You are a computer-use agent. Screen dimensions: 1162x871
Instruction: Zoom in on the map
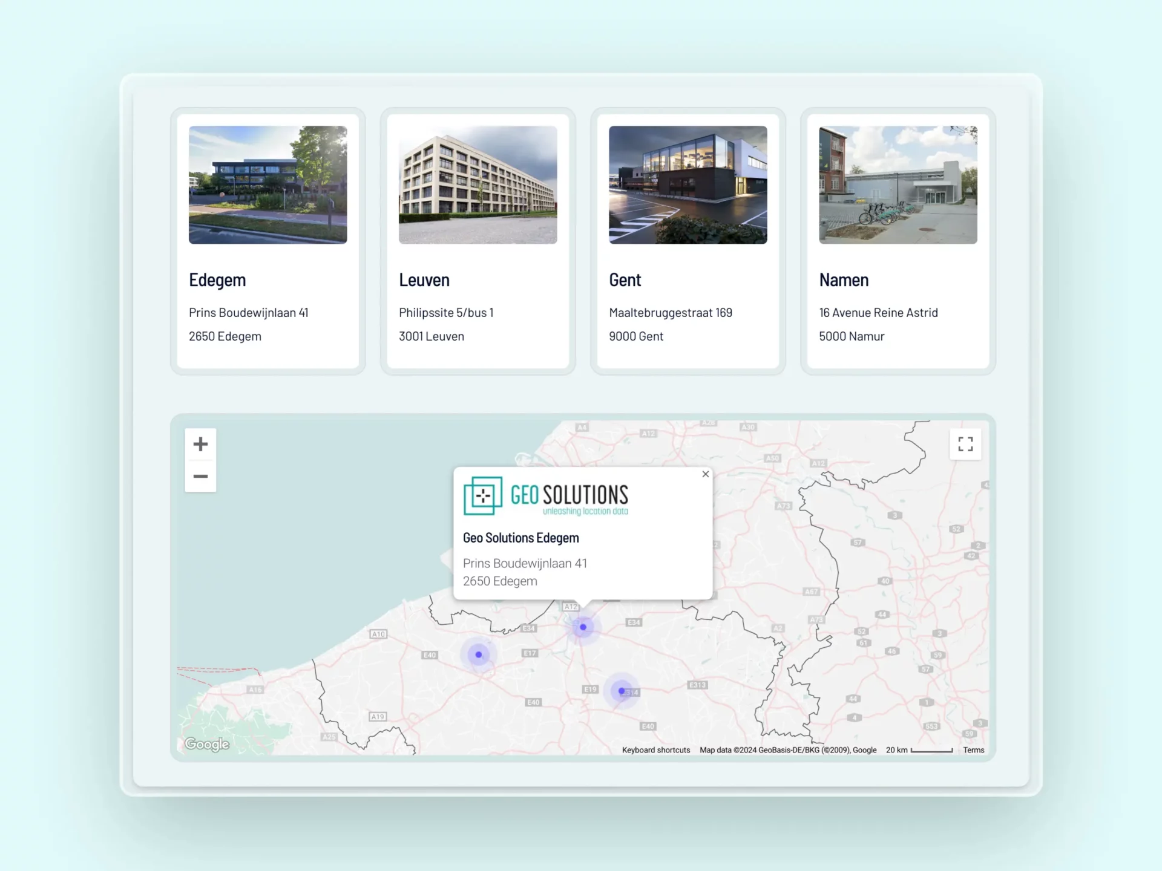tap(200, 445)
